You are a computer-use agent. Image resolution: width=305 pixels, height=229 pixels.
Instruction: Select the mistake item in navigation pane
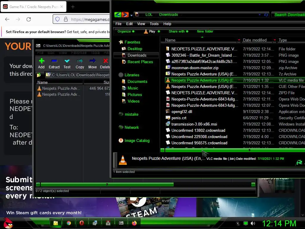[x=131, y=114]
